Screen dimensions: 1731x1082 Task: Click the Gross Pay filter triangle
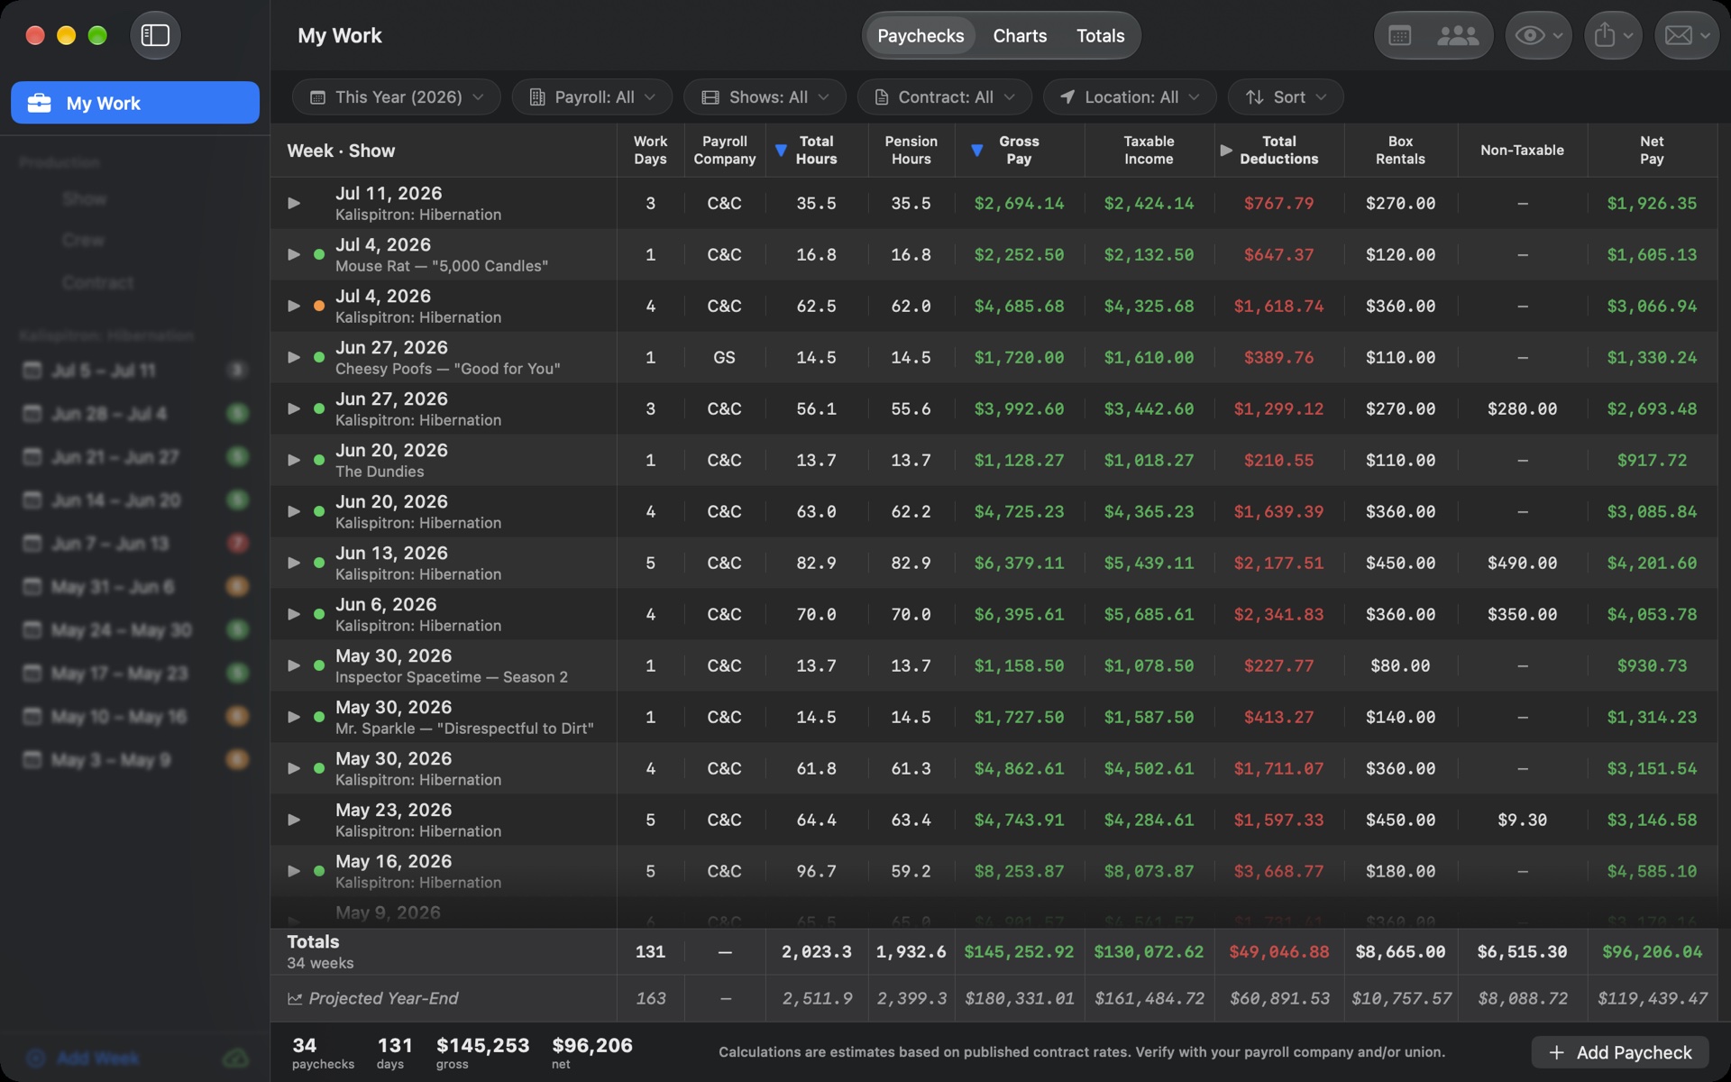pos(976,150)
